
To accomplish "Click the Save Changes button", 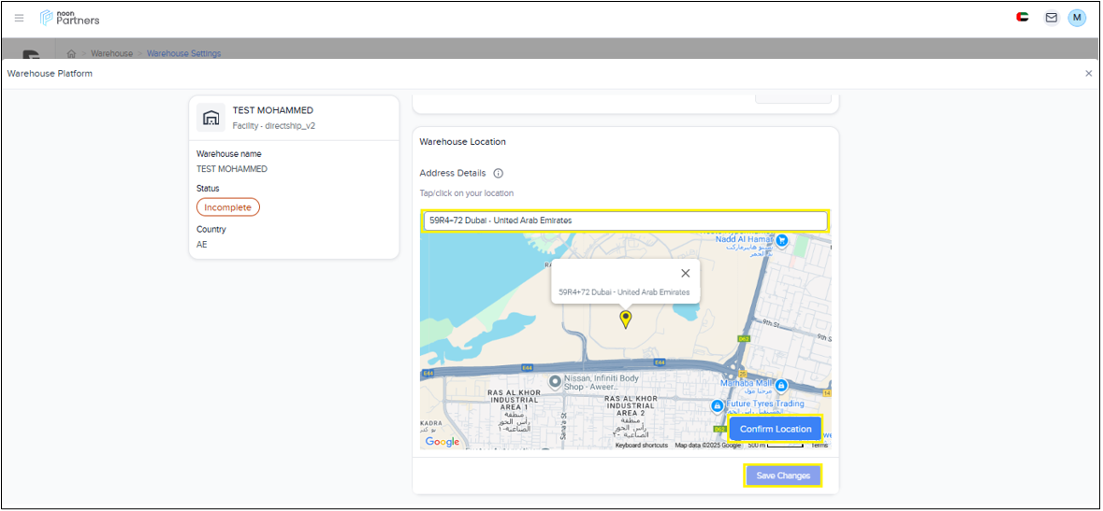I will click(x=783, y=476).
